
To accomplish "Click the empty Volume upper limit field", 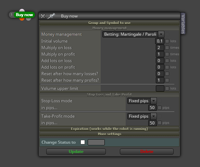I will [x=160, y=88].
